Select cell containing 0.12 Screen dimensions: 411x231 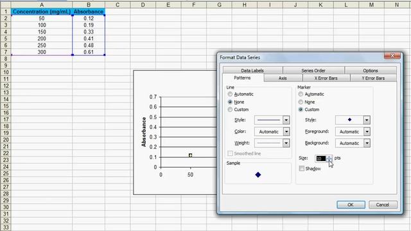point(89,19)
